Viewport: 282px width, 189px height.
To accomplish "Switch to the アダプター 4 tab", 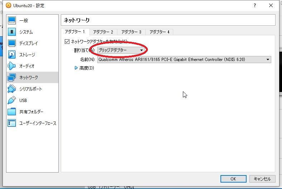I will point(160,32).
